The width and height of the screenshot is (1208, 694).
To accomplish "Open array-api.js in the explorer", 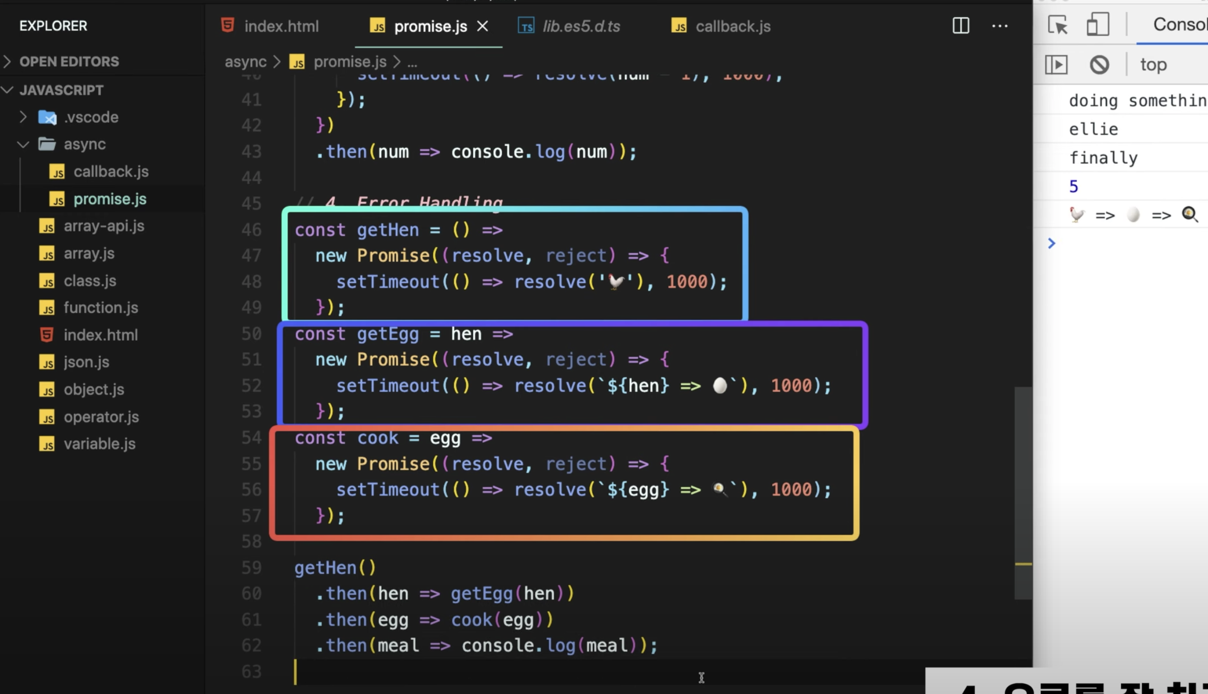I will [x=104, y=226].
